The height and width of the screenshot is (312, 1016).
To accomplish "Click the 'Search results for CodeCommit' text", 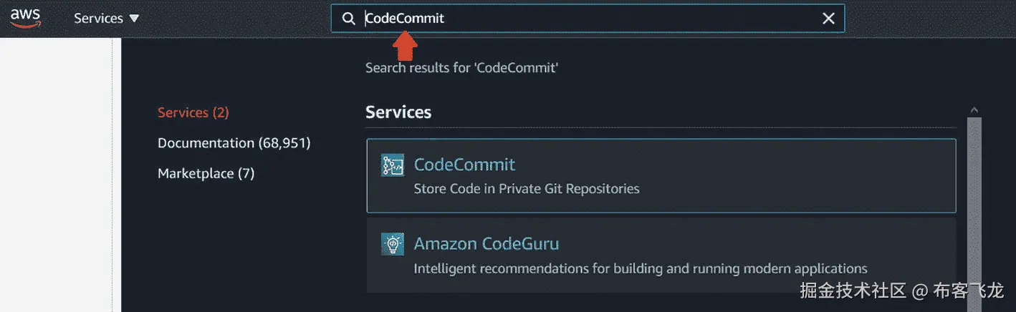I will coord(461,68).
